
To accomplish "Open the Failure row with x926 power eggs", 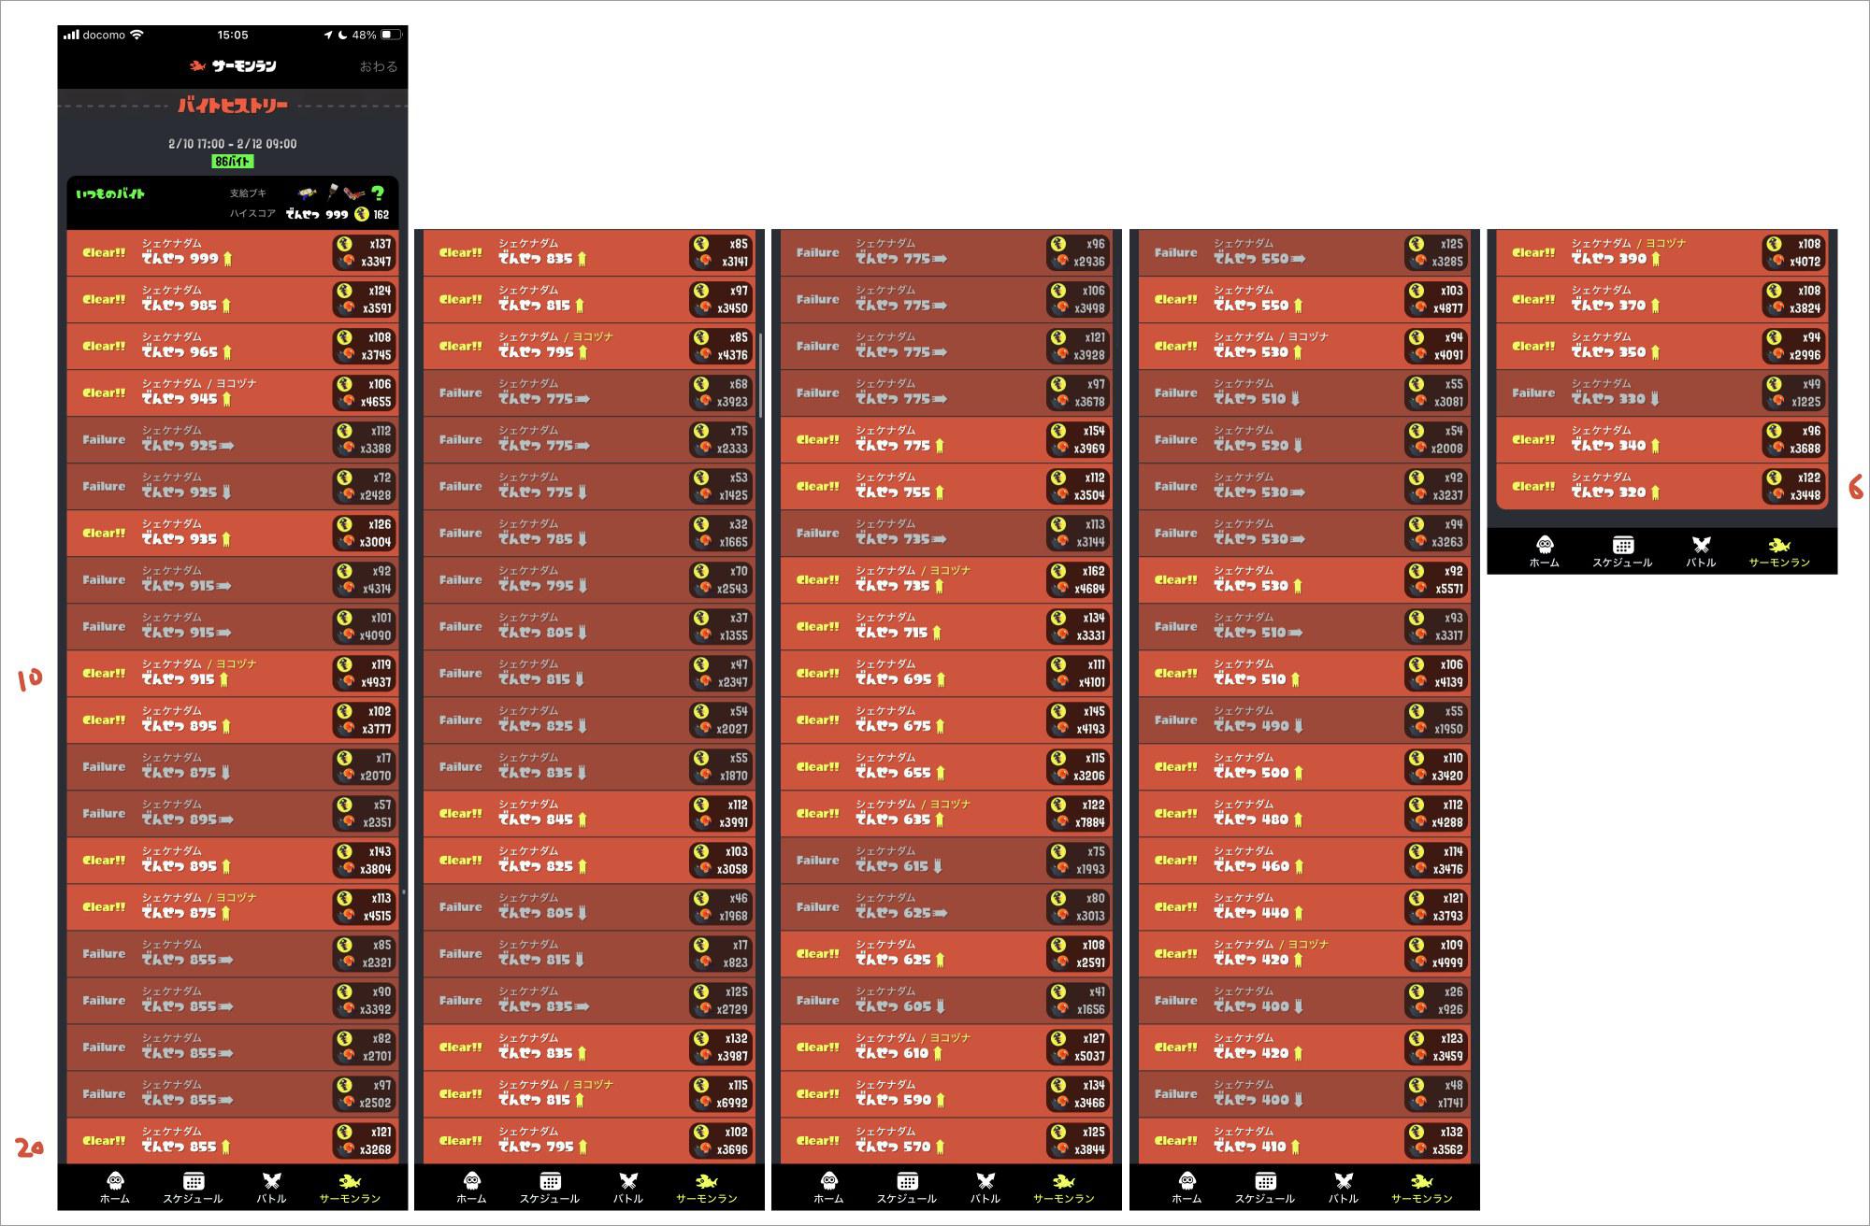I will point(1304,1000).
